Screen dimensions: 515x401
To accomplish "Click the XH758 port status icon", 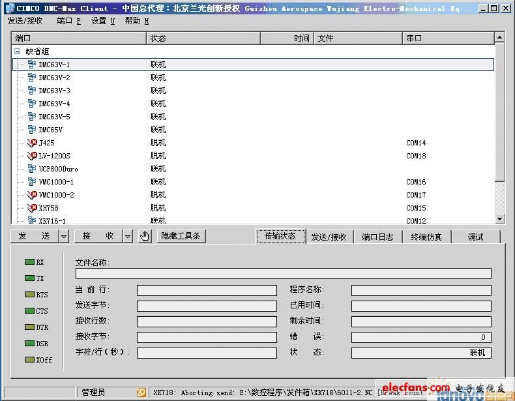I will 31,208.
